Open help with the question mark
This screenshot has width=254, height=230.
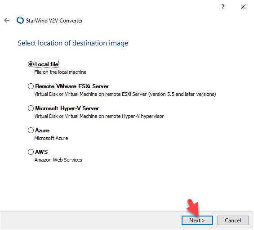click(223, 7)
